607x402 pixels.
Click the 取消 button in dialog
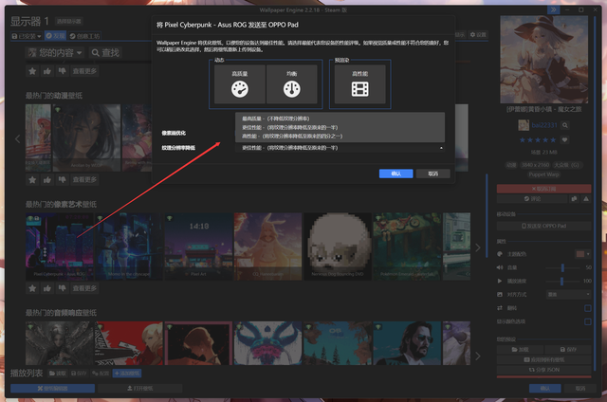[x=432, y=174]
